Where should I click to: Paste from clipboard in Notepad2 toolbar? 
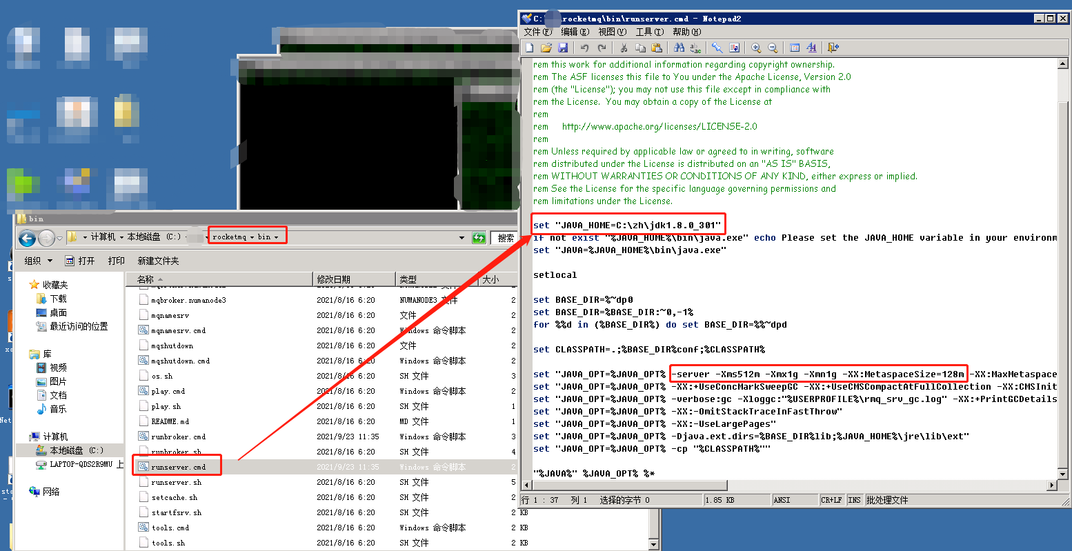pos(657,48)
